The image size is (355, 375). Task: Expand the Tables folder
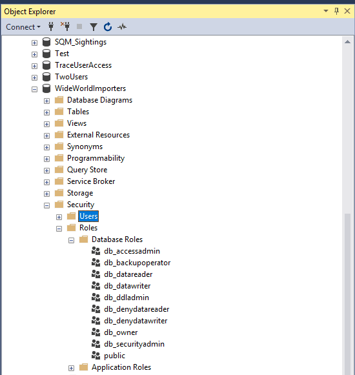tap(46, 112)
